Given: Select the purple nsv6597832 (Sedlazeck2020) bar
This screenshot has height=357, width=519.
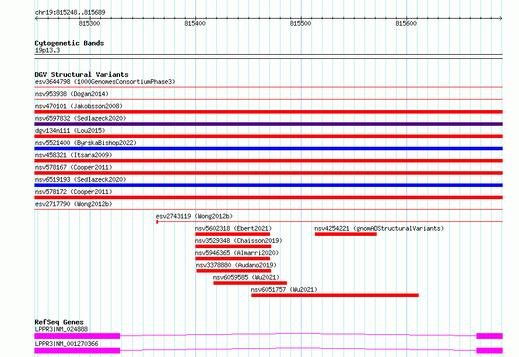Looking at the screenshot, I should [268, 124].
